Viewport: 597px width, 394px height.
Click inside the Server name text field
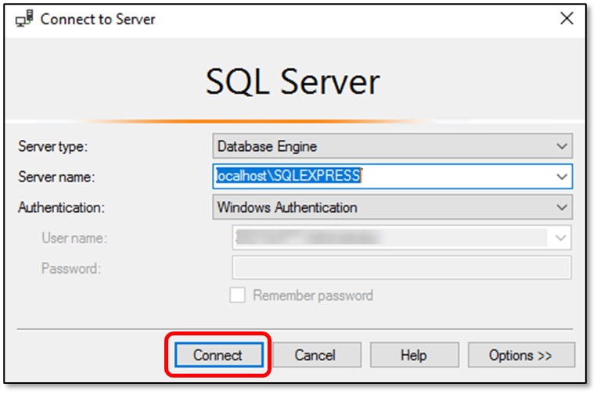tap(383, 177)
